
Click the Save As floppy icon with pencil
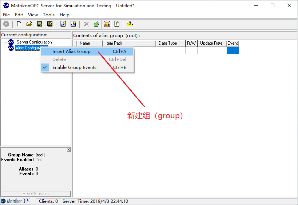click(50, 24)
